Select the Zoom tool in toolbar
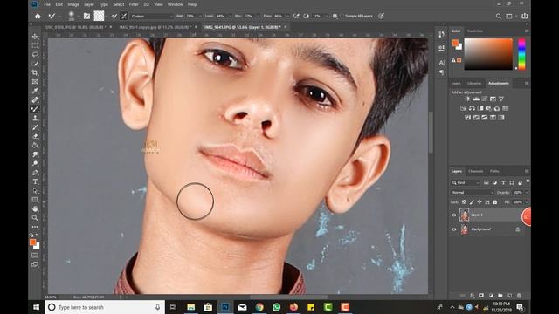Image resolution: width=559 pixels, height=314 pixels. [35, 217]
